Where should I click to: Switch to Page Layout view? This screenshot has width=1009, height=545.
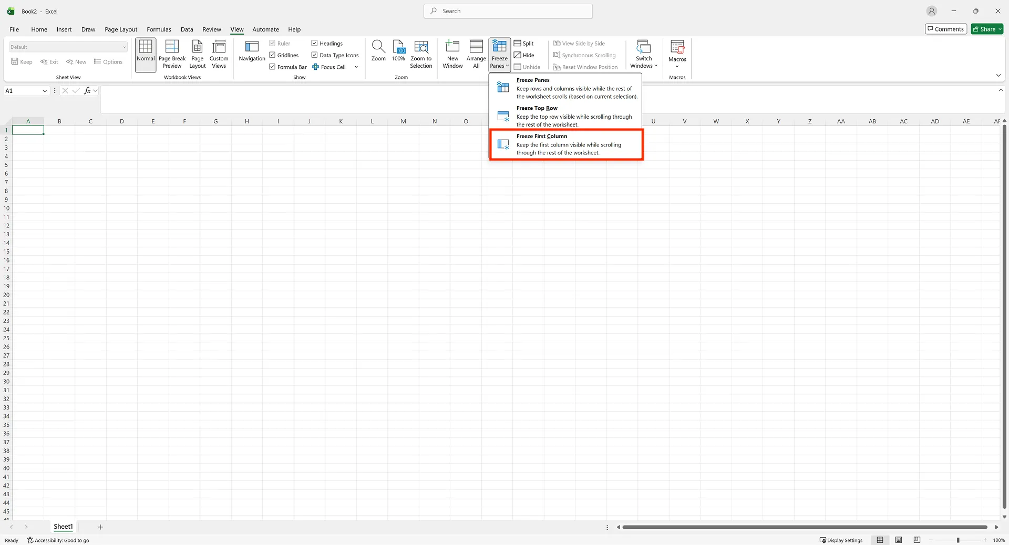coord(197,54)
